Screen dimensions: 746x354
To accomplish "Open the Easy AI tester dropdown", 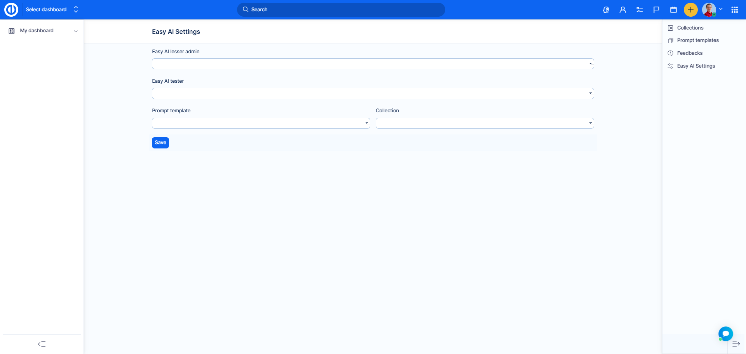I will click(373, 93).
